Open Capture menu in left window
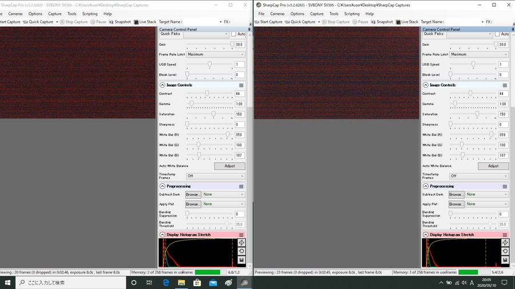The image size is (515, 289). click(55, 14)
